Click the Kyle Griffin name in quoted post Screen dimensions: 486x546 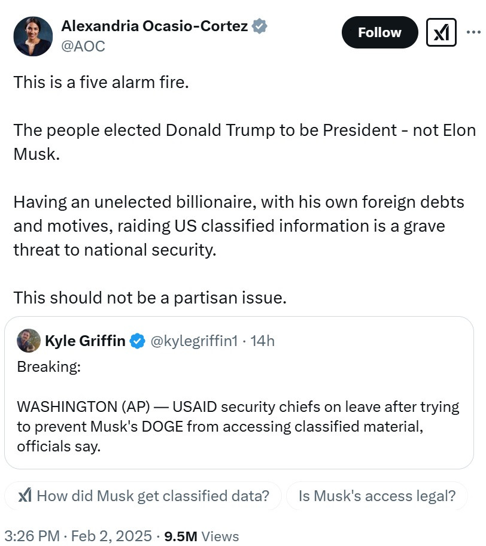[85, 341]
